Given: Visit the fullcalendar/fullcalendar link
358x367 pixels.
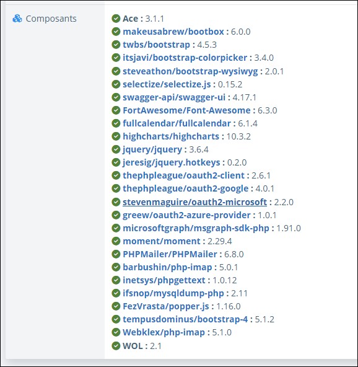Looking at the screenshot, I should pyautogui.click(x=177, y=123).
